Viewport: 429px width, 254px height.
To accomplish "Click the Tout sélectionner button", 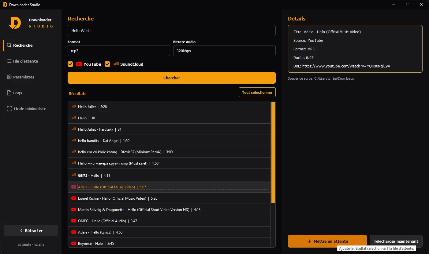I will click(x=257, y=92).
